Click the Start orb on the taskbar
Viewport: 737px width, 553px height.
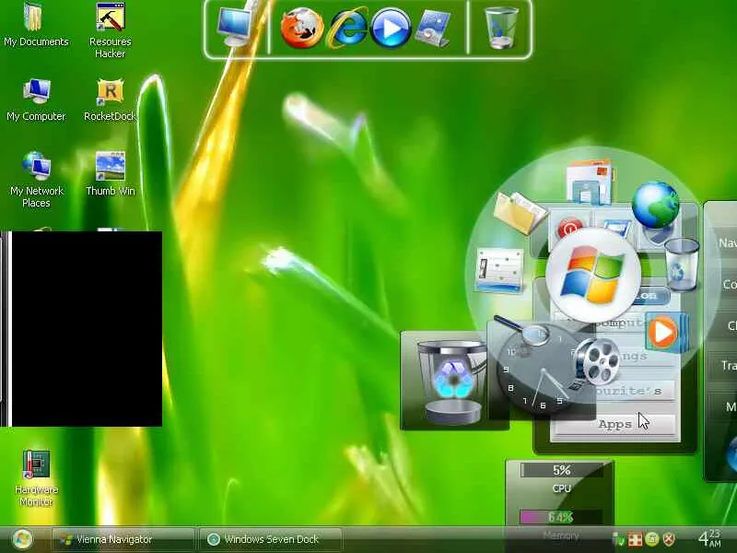(x=21, y=539)
